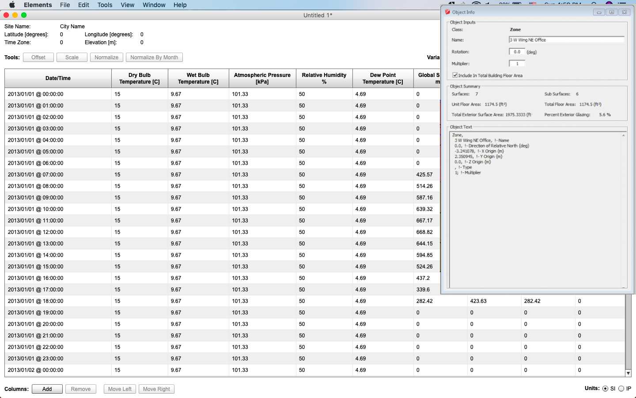Viewport: 636px width, 398px height.
Task: Open the File menu
Action: [65, 5]
